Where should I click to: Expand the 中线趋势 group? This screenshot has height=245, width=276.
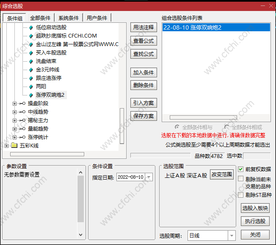pos(14,112)
